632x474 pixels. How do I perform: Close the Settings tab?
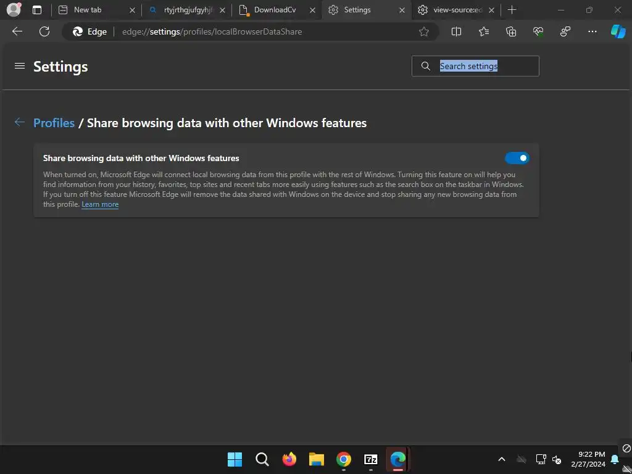402,10
